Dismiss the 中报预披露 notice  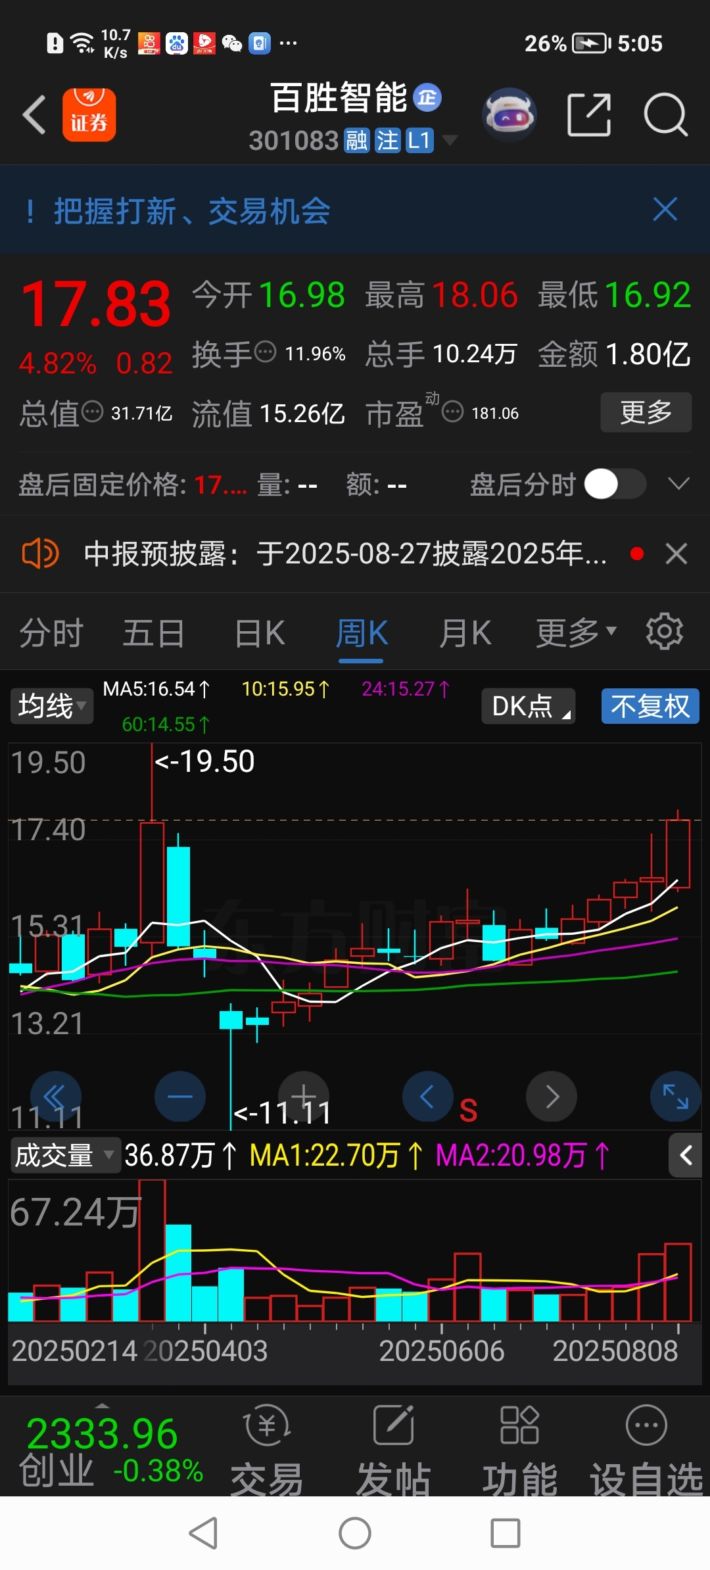(676, 554)
